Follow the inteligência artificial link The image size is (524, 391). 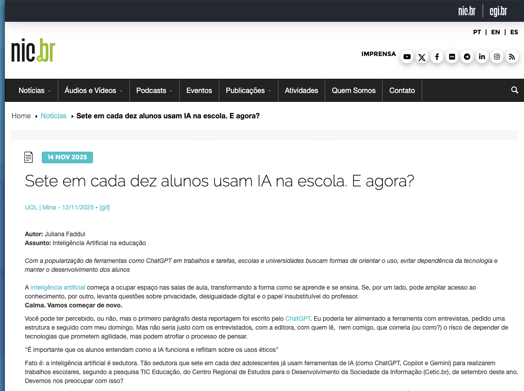(58, 287)
